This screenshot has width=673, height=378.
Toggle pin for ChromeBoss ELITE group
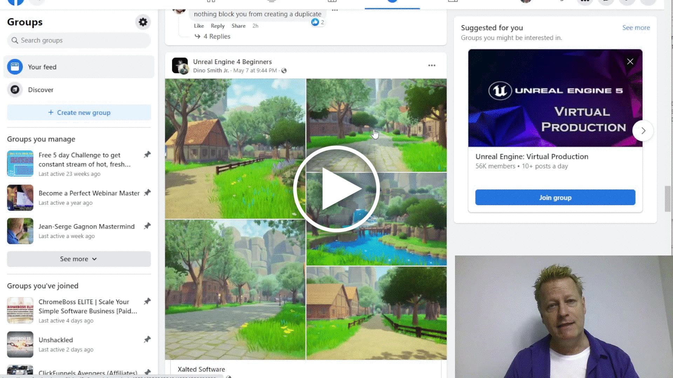(147, 301)
